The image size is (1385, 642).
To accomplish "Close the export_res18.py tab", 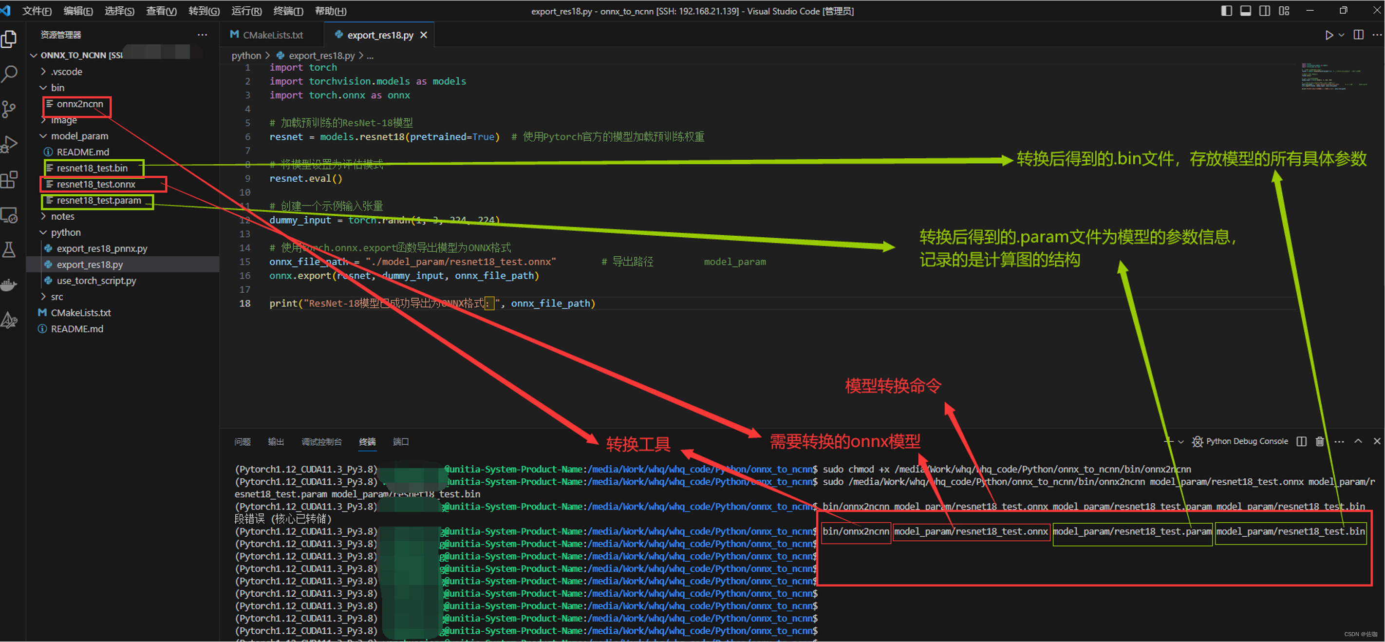I will (424, 35).
